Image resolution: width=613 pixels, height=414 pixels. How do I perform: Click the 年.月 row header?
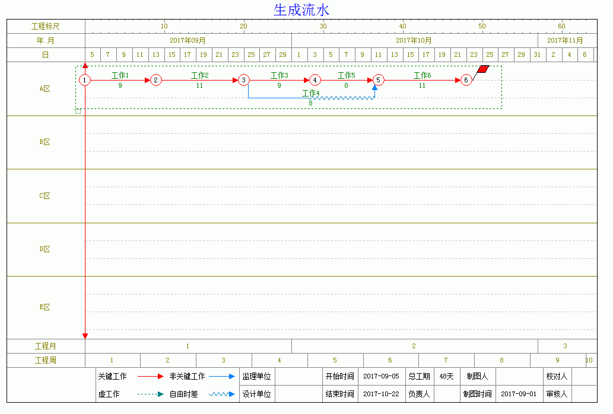coord(46,41)
